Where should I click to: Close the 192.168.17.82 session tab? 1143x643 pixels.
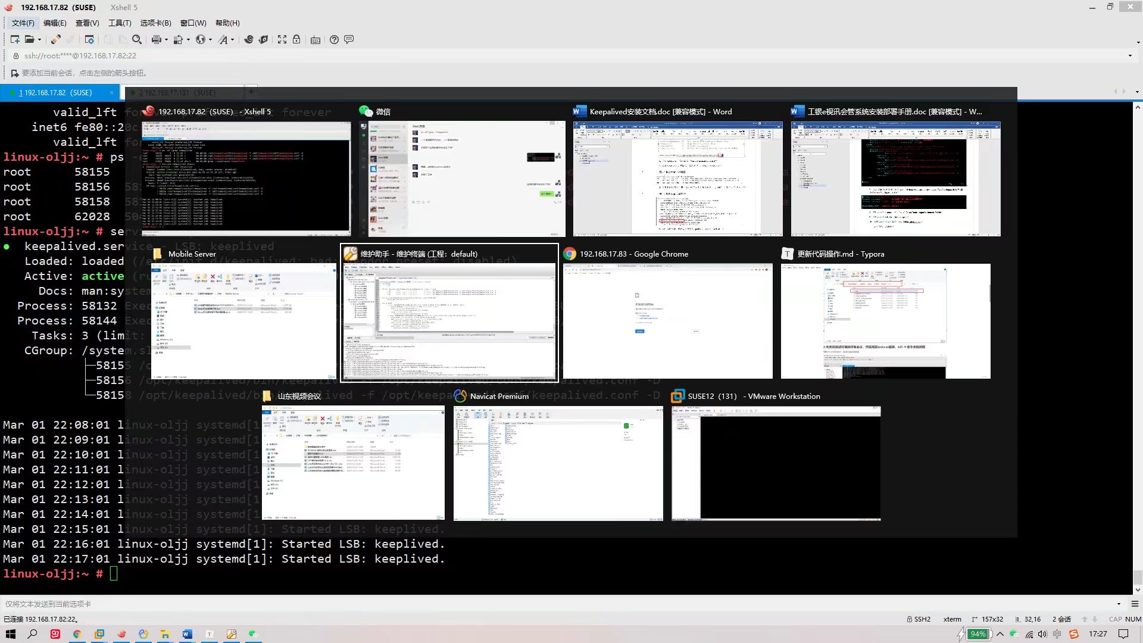click(x=111, y=93)
